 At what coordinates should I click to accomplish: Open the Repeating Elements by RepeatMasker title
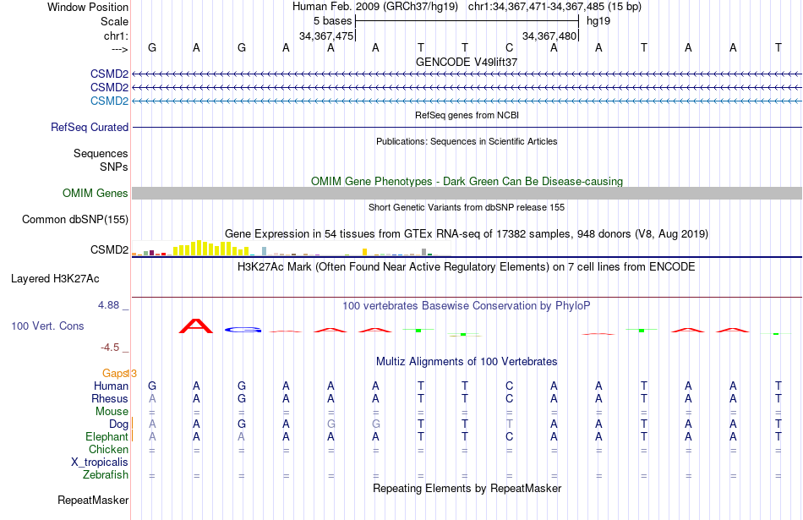pos(467,488)
